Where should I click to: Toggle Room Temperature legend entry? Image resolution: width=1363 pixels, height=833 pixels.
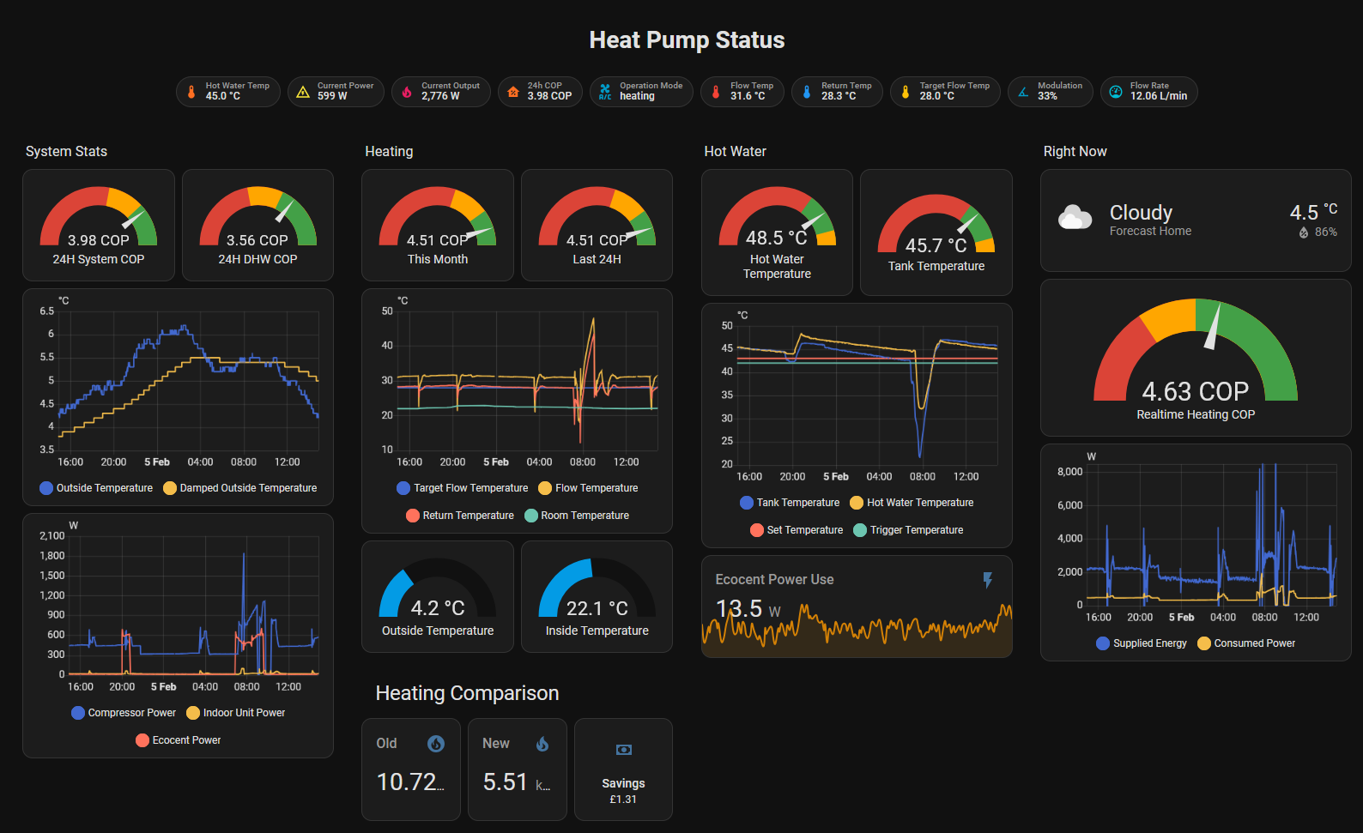pos(576,516)
